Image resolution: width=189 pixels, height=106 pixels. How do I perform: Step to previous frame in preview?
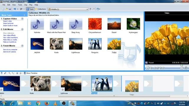point(158,68)
